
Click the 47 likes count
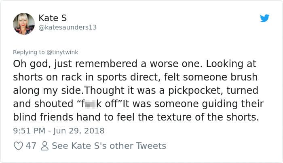(31, 146)
